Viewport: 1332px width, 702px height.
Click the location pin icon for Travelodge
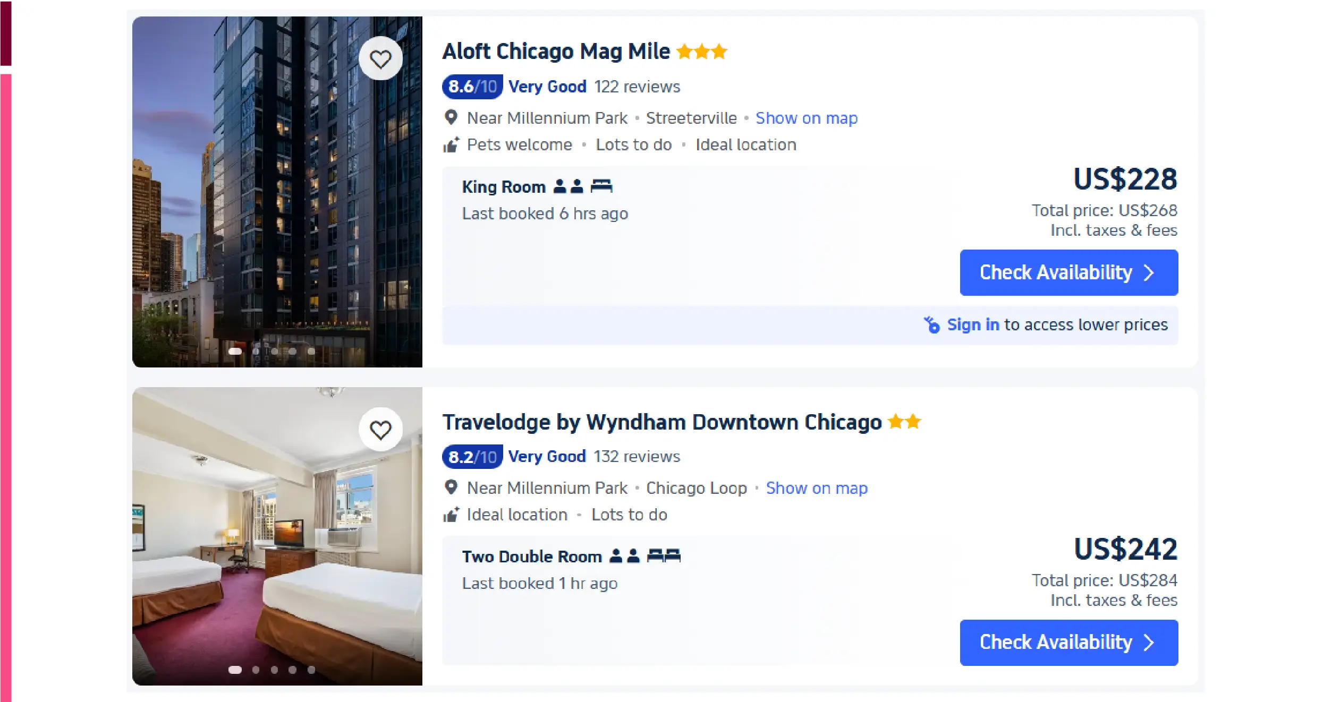coord(451,487)
